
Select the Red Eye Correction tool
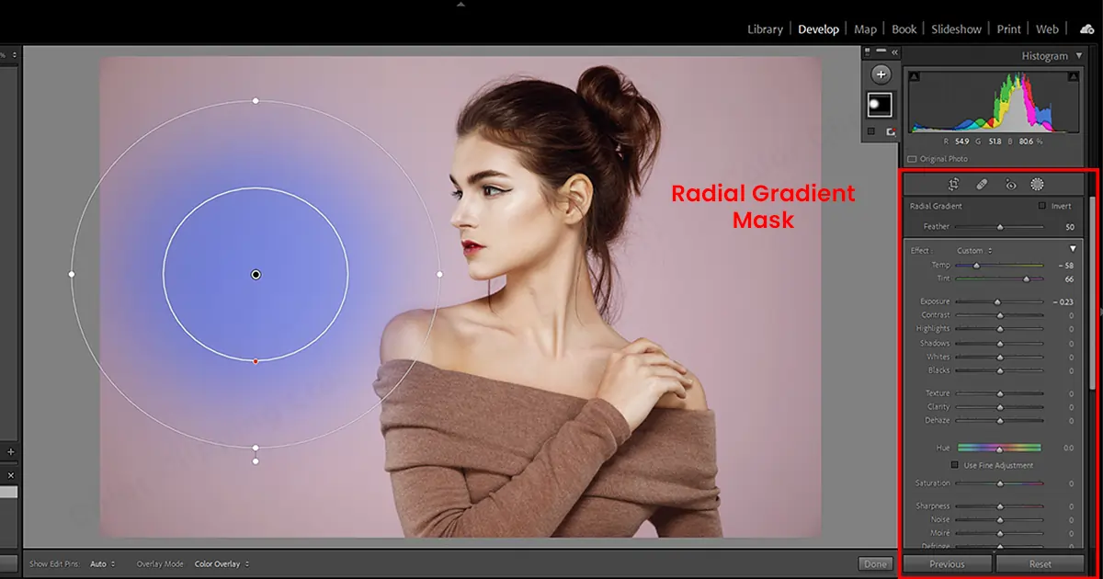(x=1010, y=185)
